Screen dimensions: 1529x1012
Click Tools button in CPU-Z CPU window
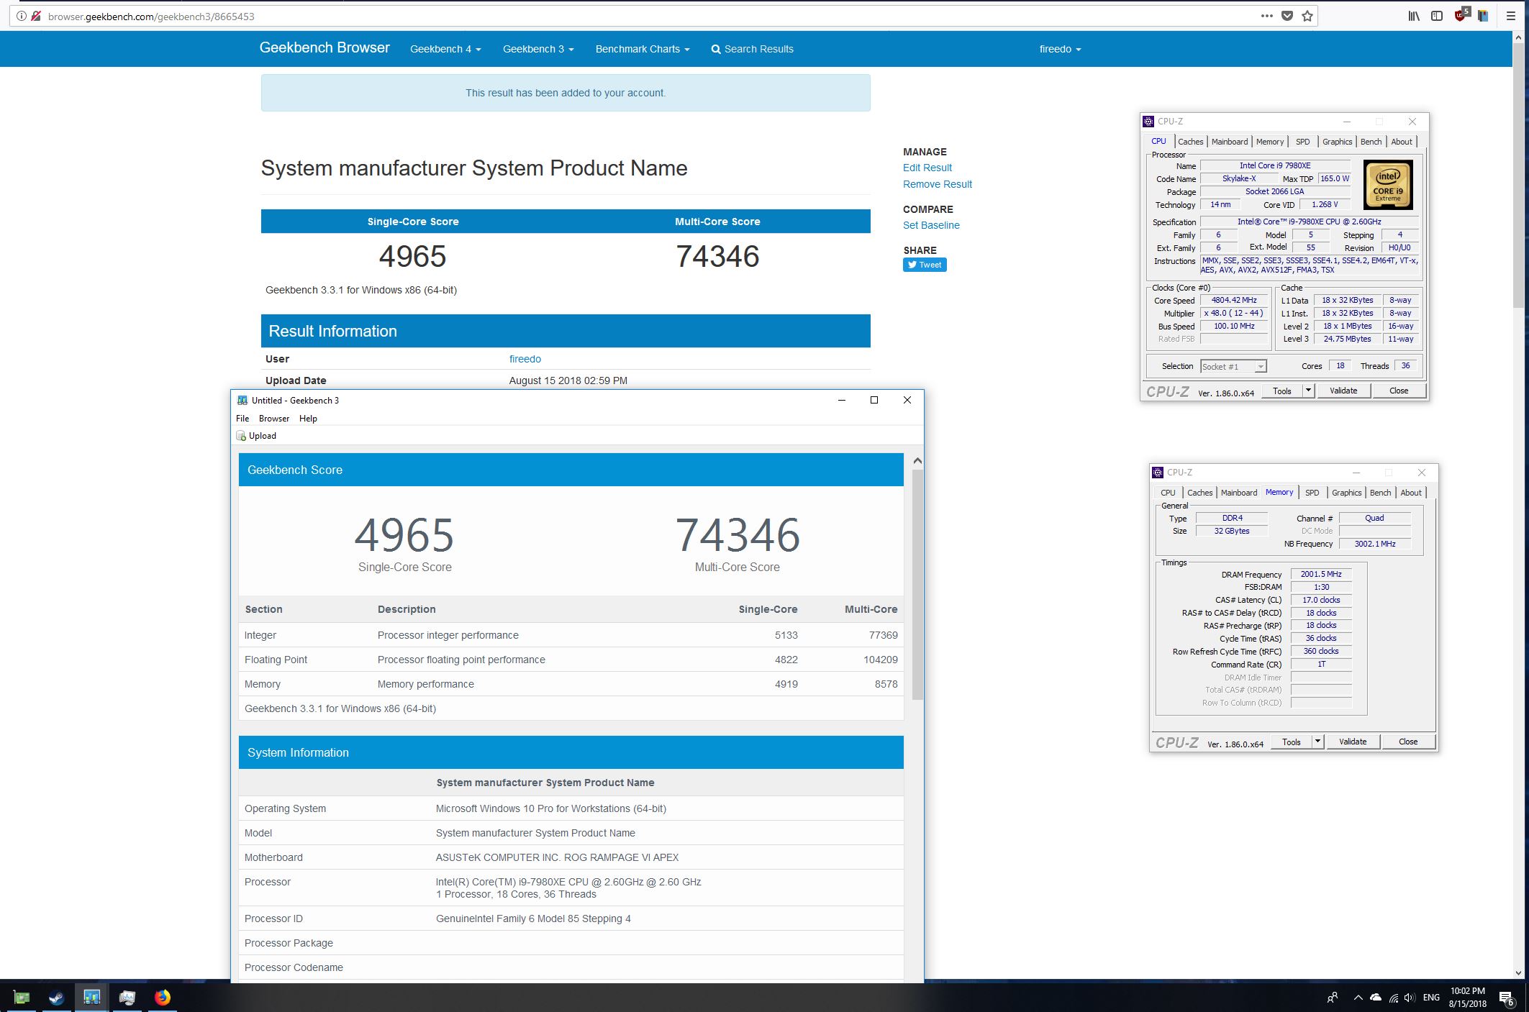coord(1282,391)
